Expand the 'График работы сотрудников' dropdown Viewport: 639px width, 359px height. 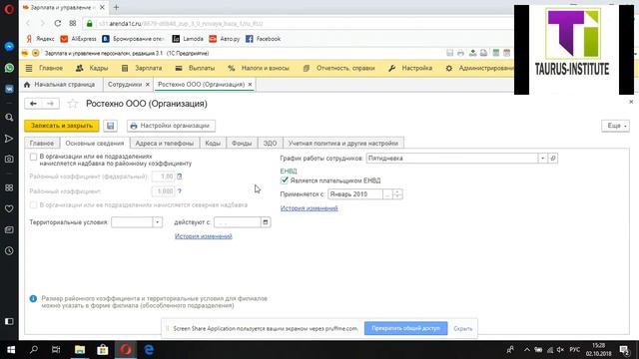543,158
